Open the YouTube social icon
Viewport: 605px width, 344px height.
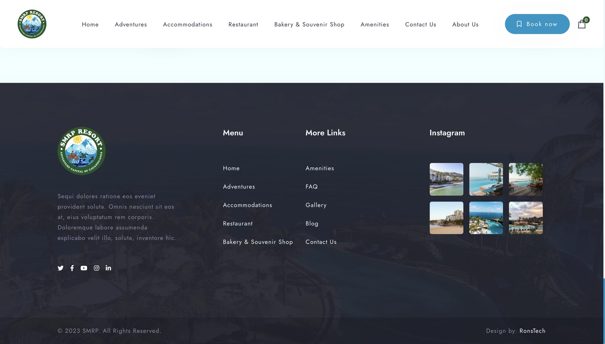point(84,268)
